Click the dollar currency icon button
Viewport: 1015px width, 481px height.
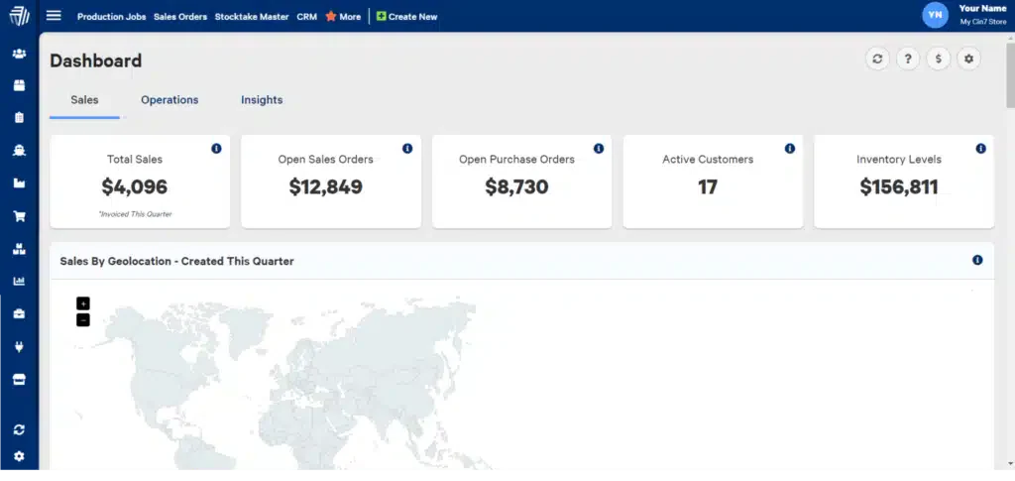pyautogui.click(x=938, y=59)
